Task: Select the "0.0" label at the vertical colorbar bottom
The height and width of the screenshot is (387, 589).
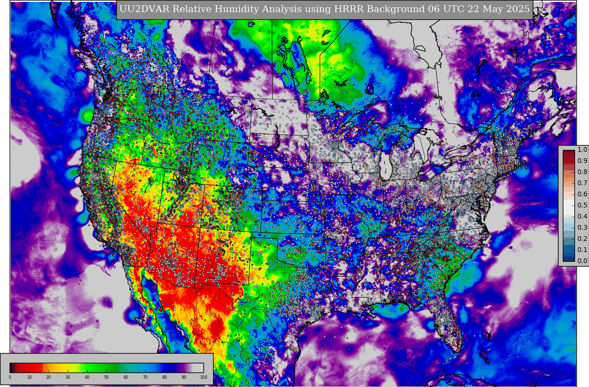Action: point(582,261)
